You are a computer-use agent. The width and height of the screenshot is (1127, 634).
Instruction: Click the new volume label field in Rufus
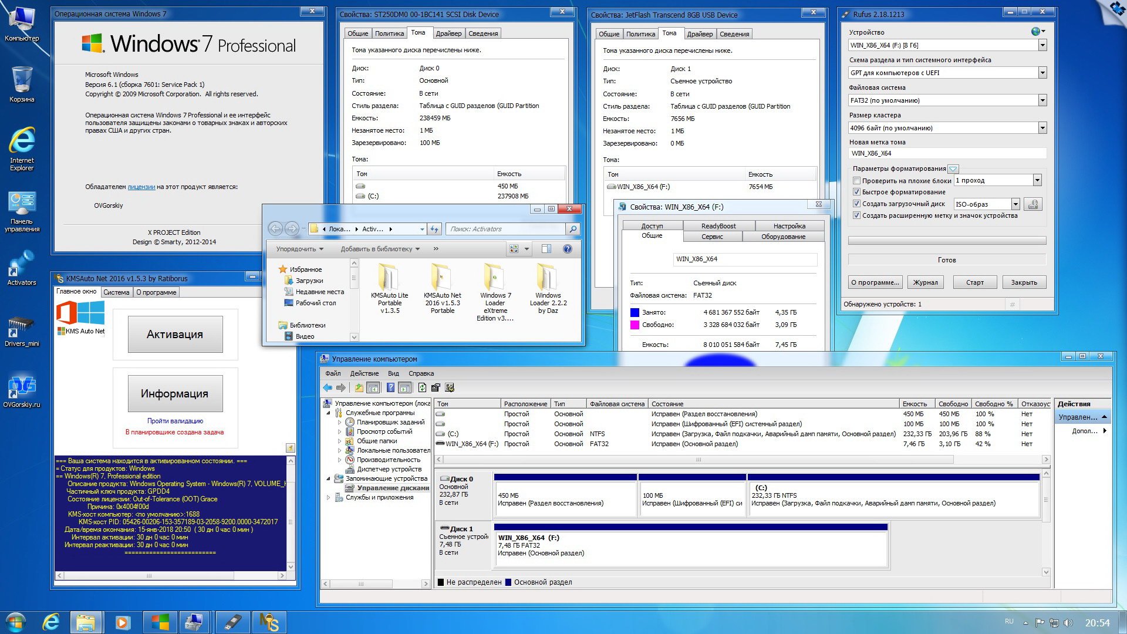(x=947, y=153)
